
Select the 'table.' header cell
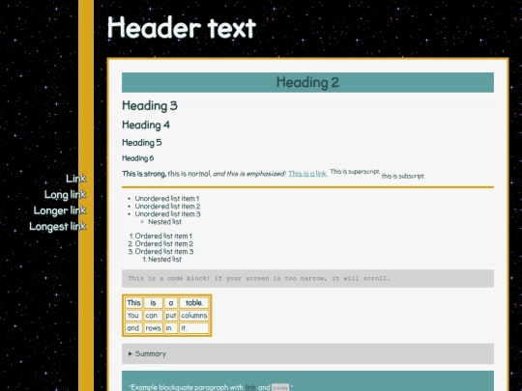(x=194, y=303)
